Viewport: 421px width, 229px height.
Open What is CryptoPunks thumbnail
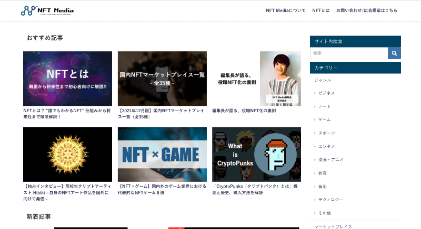(256, 155)
